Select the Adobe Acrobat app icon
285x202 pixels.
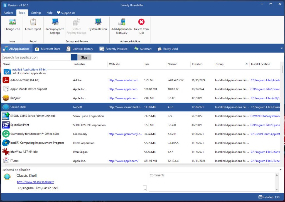6,80
